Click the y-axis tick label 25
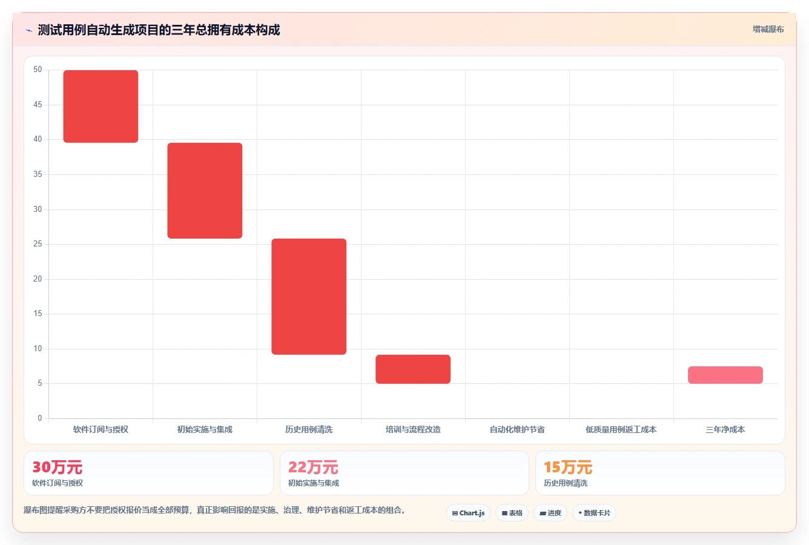This screenshot has width=809, height=545. (x=38, y=244)
